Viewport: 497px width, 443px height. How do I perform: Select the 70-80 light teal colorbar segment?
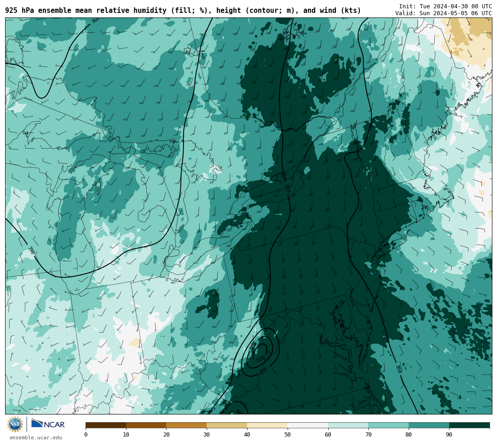(388, 425)
